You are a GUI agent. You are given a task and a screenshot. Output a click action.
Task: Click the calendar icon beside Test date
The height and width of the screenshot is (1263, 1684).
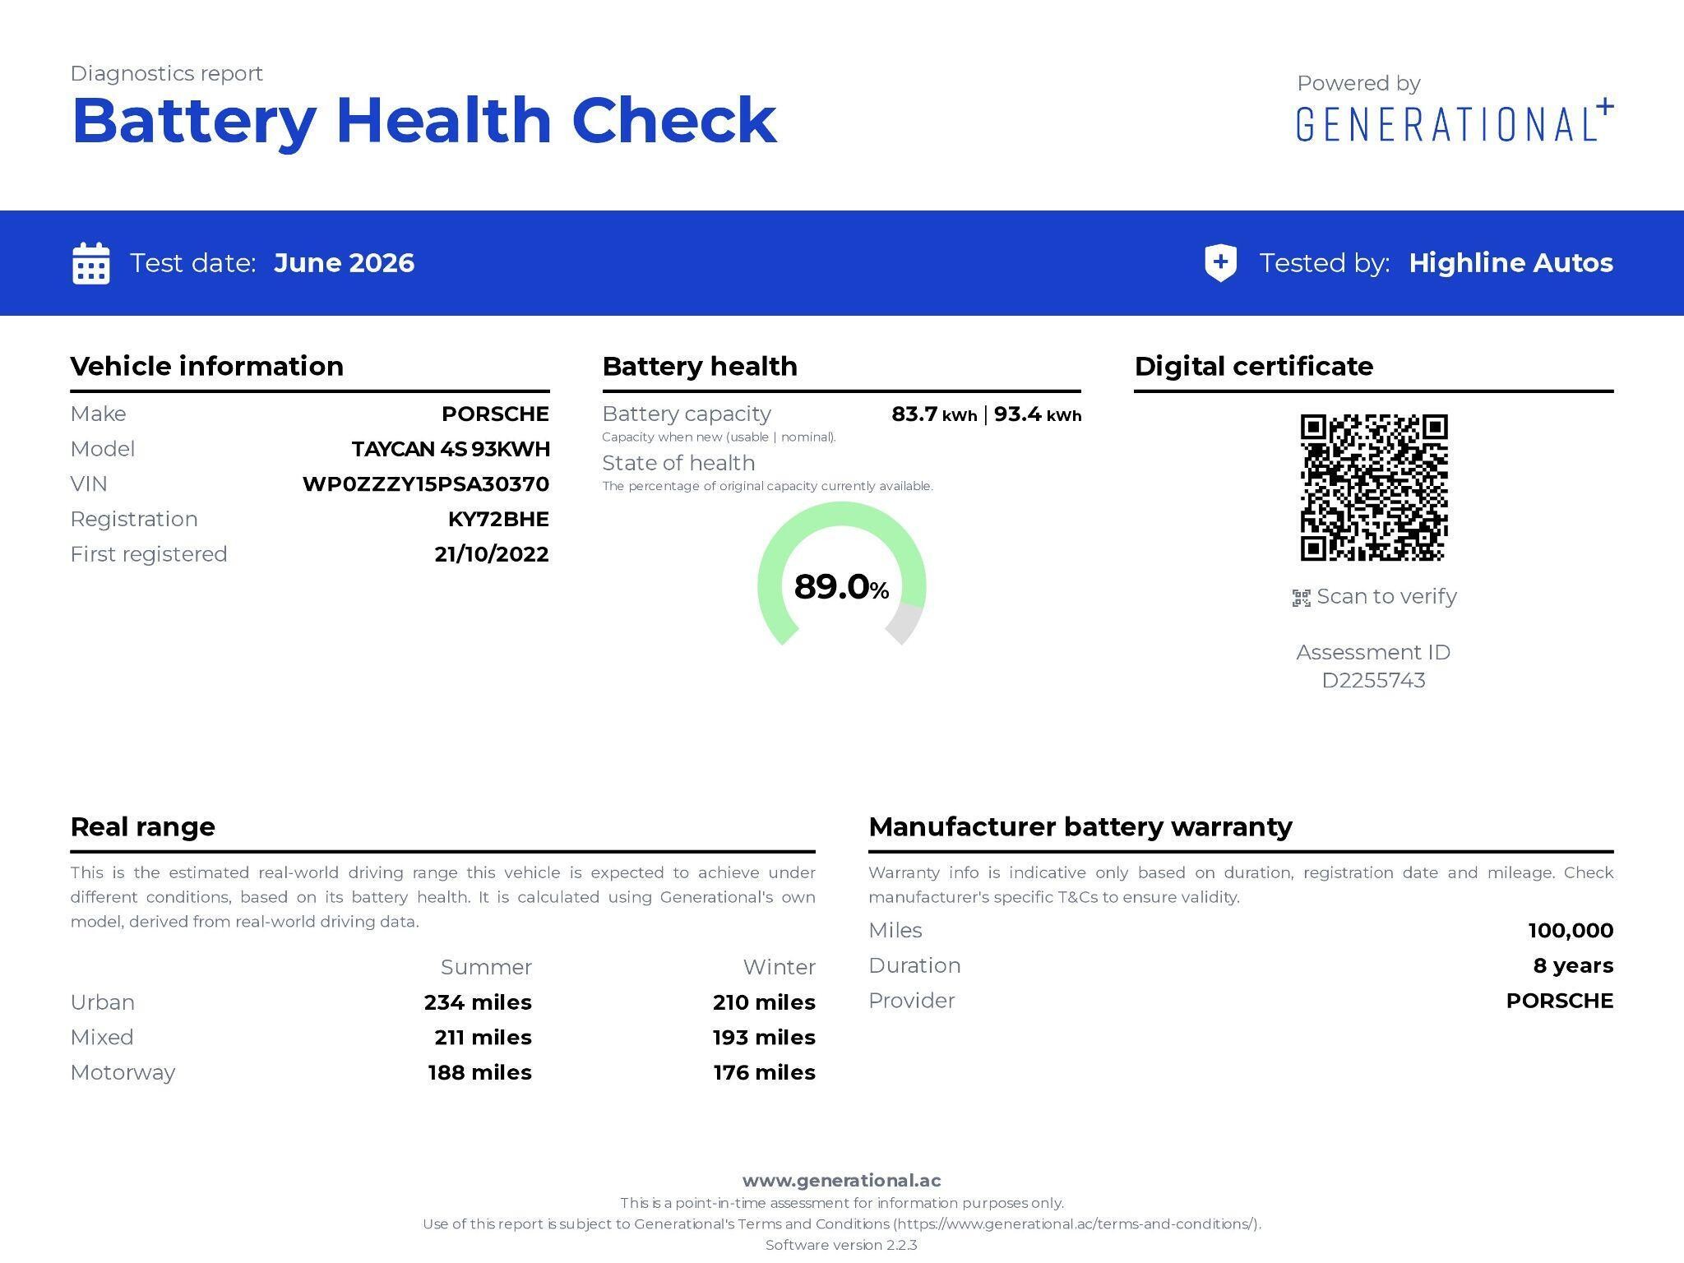90,263
